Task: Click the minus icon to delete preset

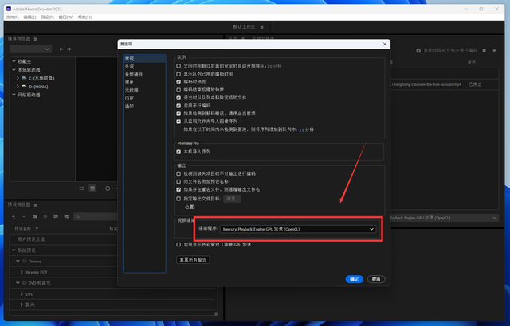Action: (x=24, y=216)
